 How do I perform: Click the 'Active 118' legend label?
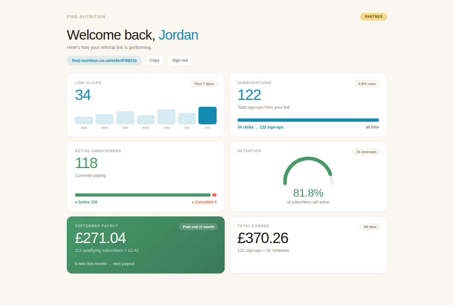click(86, 202)
